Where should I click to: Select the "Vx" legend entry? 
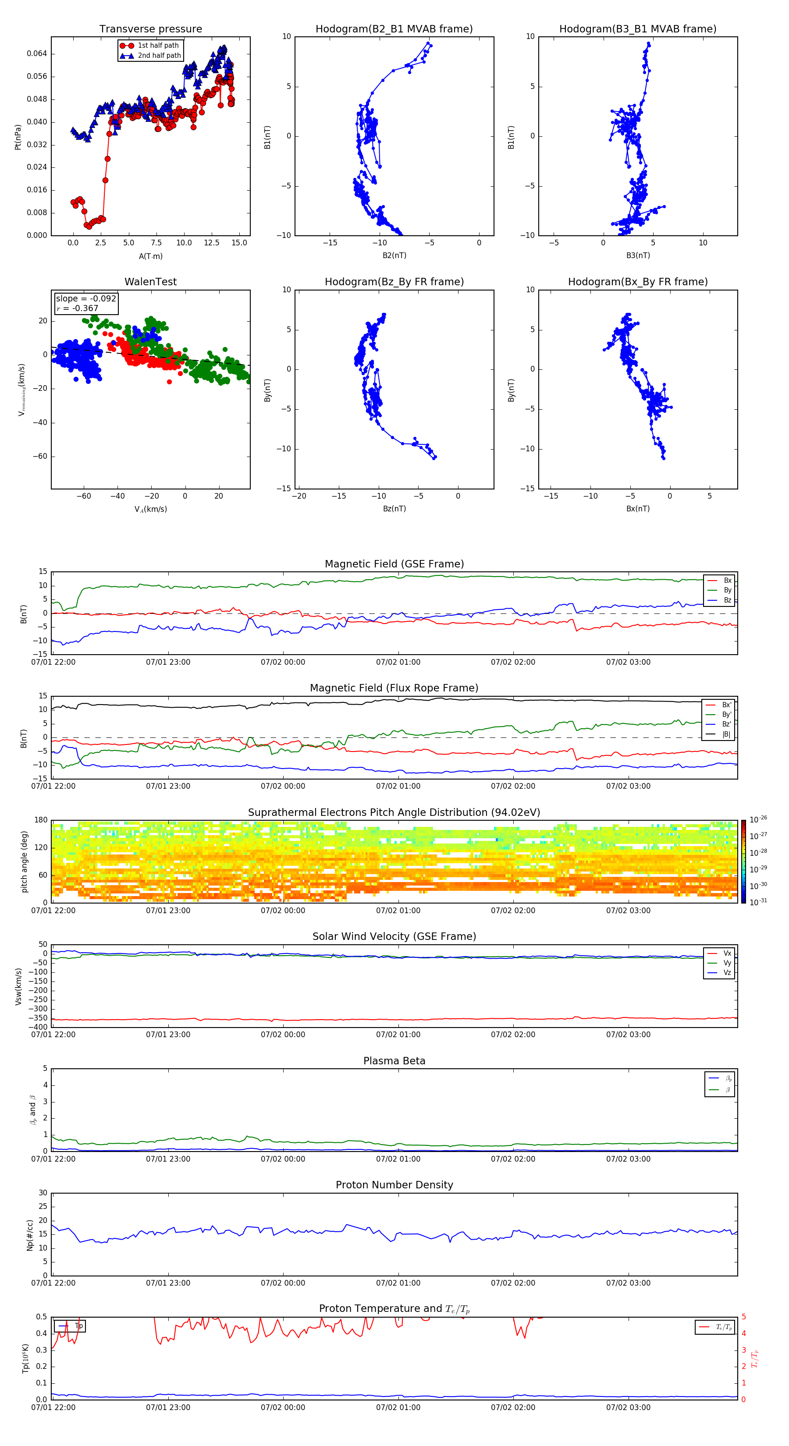719,953
